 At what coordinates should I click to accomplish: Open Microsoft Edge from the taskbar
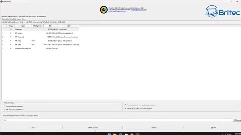point(120,134)
